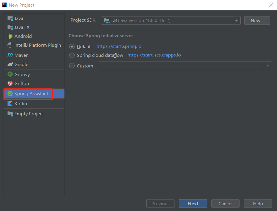The width and height of the screenshot is (277, 211).
Task: Expand the Custom server URL dropdown arrow
Action: (268, 66)
